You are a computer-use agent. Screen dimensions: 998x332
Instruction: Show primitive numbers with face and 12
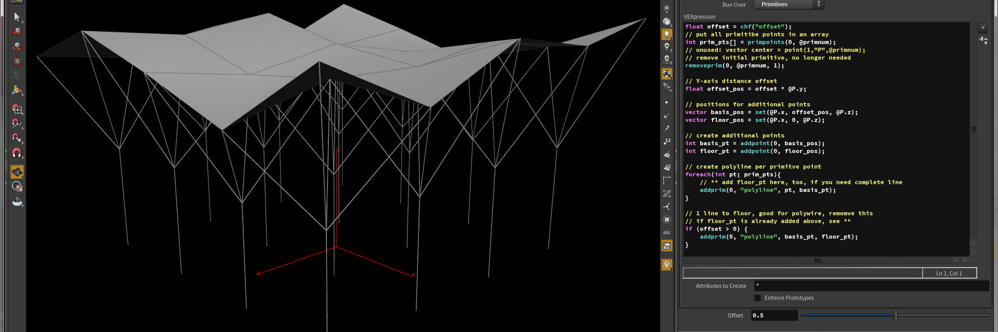(x=667, y=167)
